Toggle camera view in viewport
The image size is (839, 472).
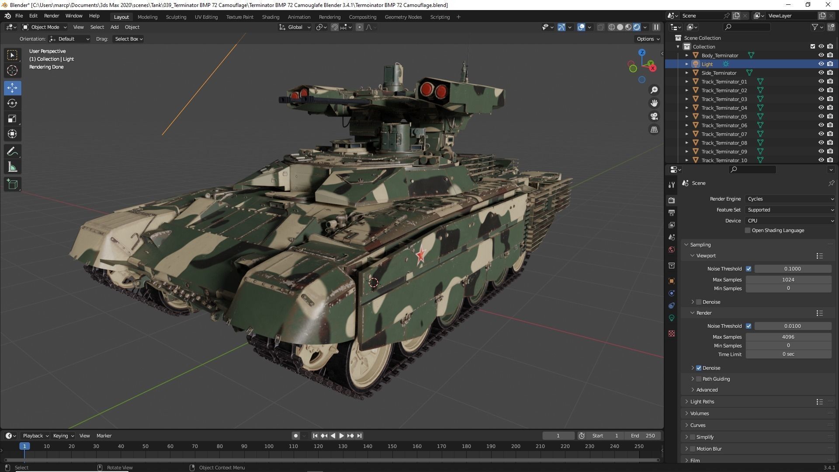pyautogui.click(x=654, y=116)
